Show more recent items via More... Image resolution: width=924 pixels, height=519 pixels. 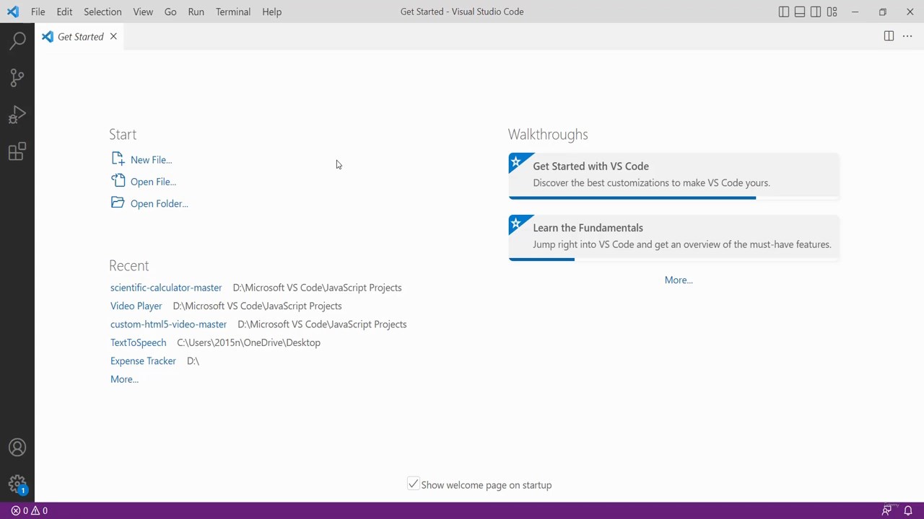(x=124, y=379)
